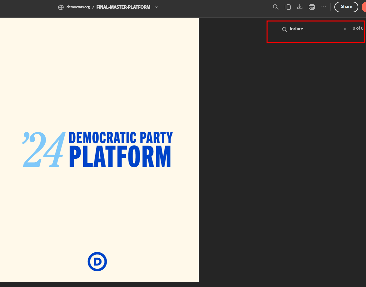The width and height of the screenshot is (366, 287).
Task: Open the page view panel icon
Action: [x=288, y=7]
